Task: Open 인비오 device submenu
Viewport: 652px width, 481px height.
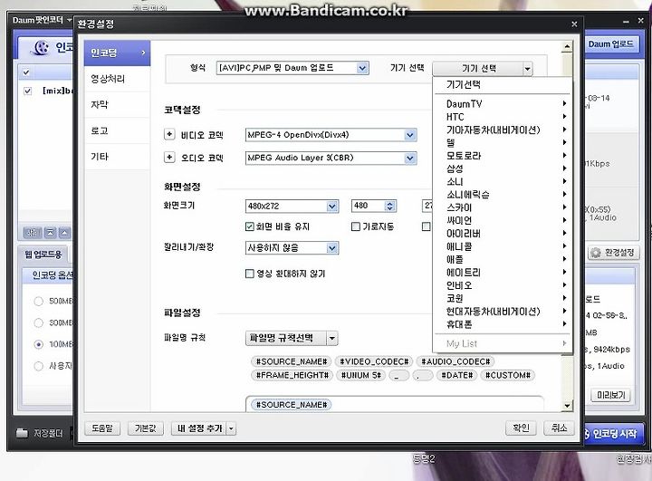Action: coord(503,285)
